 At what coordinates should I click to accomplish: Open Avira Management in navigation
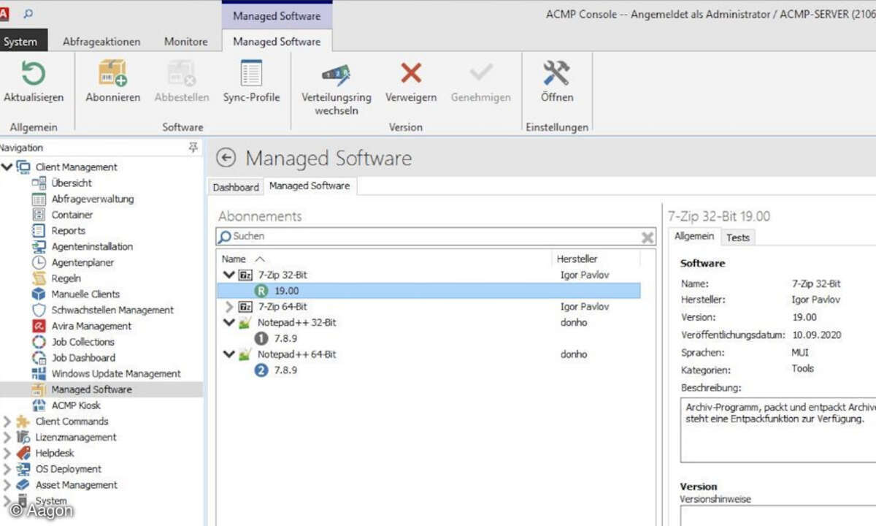(x=91, y=326)
